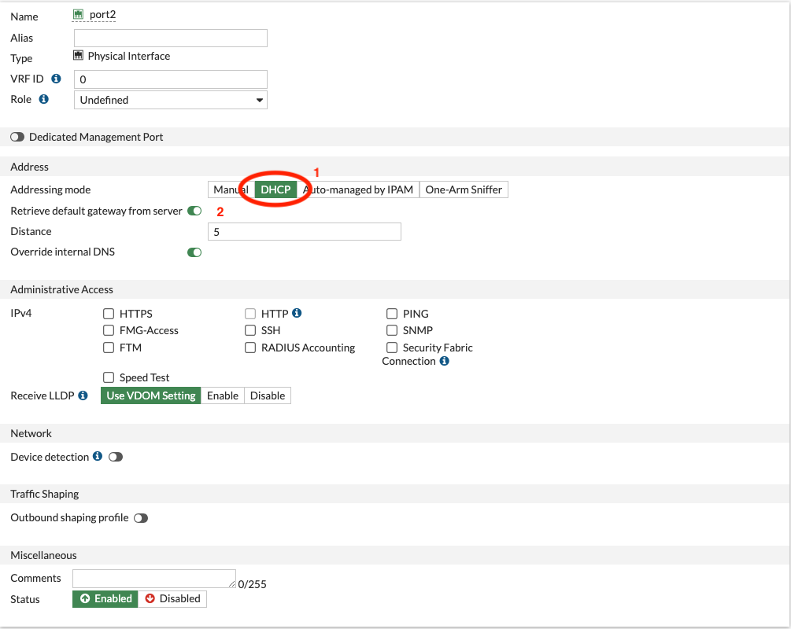
Task: Click the Physical Interface type icon
Action: (x=78, y=55)
